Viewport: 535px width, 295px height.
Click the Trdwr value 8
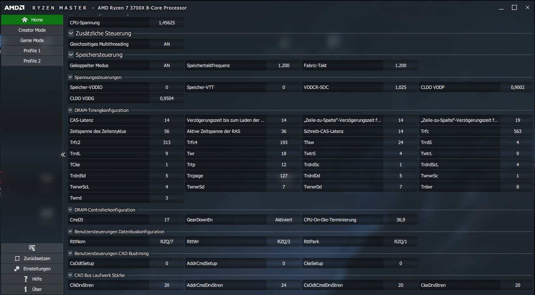point(518,187)
